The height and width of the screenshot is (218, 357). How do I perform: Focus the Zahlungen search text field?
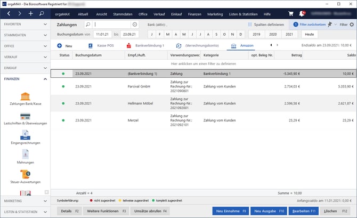click(111, 25)
